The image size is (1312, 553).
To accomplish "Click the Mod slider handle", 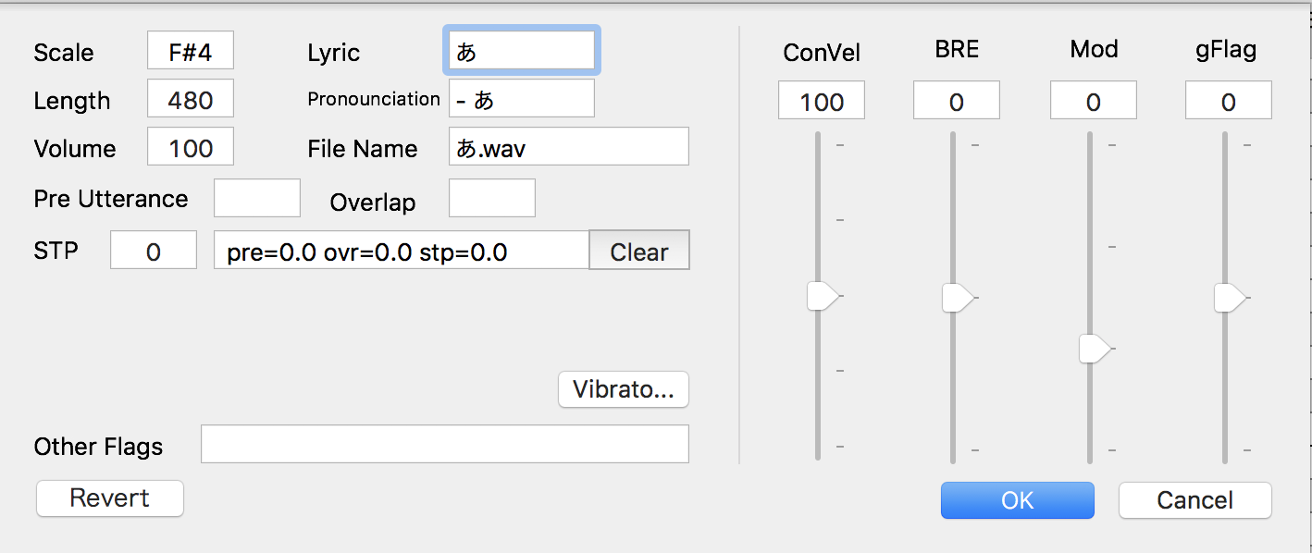I will (x=1094, y=349).
